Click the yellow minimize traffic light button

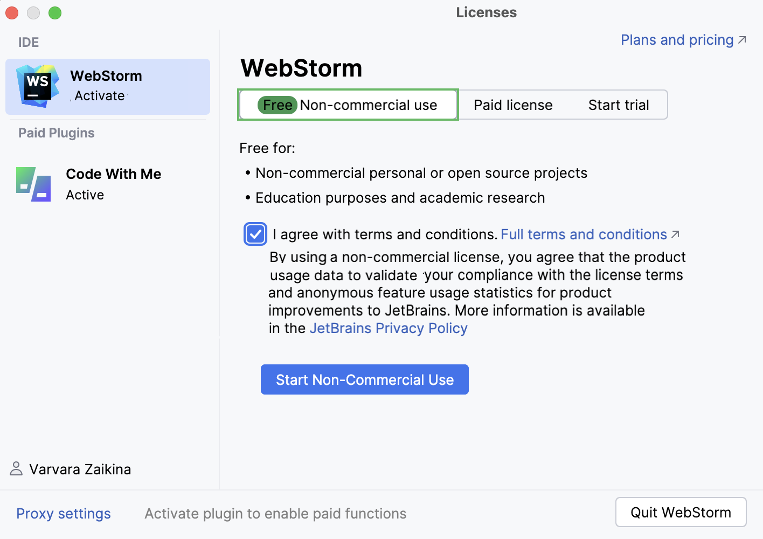coord(33,12)
